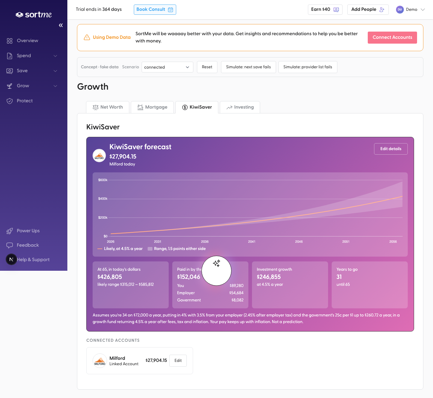Click the DU user avatar
The width and height of the screenshot is (433, 398).
pyautogui.click(x=400, y=10)
